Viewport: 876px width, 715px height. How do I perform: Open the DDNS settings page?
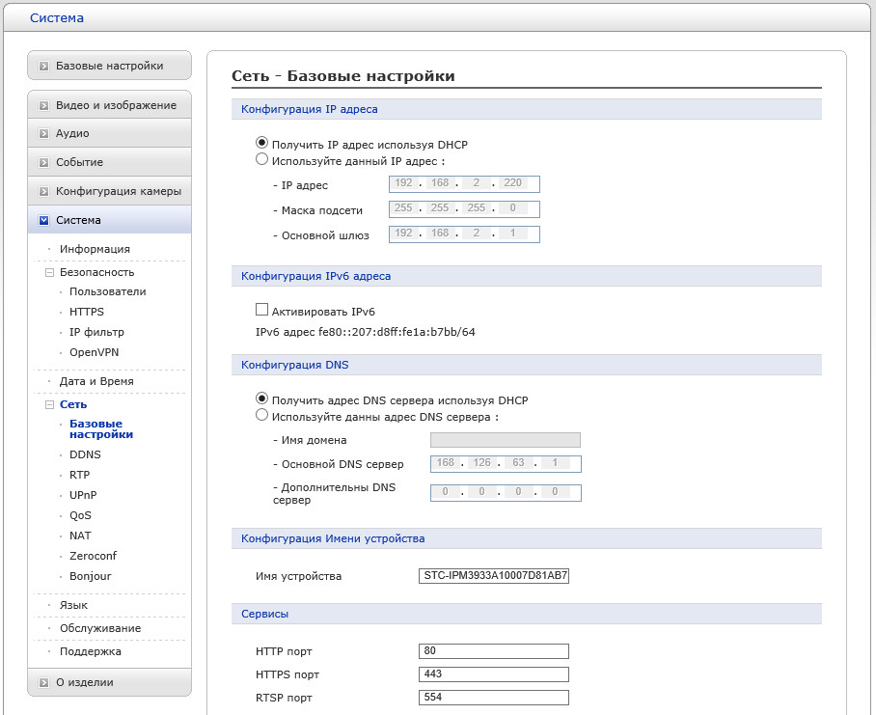coord(85,454)
